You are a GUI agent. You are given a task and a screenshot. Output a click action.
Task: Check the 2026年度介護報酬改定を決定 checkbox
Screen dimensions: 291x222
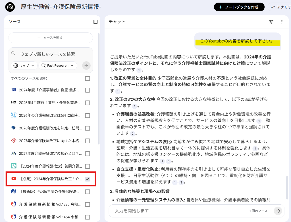88,128
